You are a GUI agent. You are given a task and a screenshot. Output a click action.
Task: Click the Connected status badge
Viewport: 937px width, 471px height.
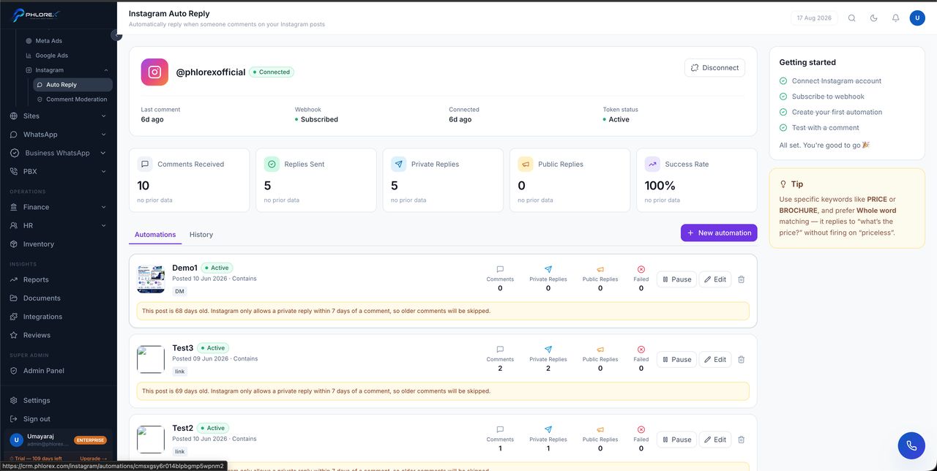(272, 72)
